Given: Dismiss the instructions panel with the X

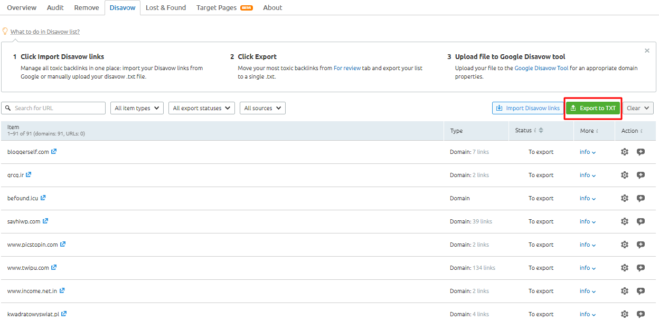Looking at the screenshot, I should (x=647, y=51).
